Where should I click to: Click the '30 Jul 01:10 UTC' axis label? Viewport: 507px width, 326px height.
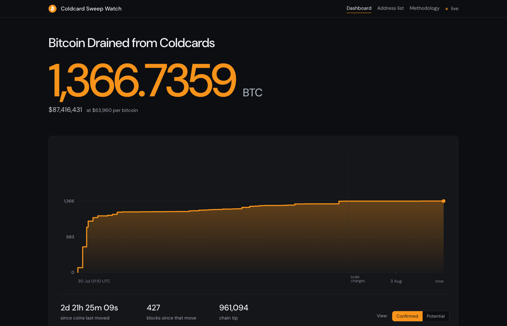point(94,281)
